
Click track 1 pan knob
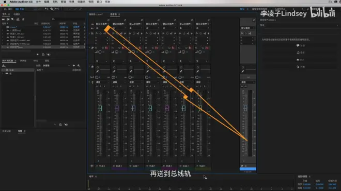pos(97,77)
